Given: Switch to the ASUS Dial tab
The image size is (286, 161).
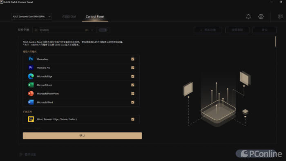Looking at the screenshot, I should pyautogui.click(x=69, y=17).
